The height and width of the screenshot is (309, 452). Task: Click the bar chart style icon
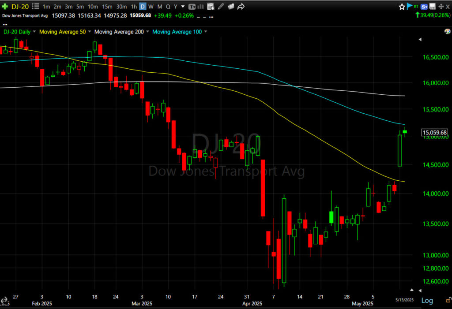tap(201, 7)
